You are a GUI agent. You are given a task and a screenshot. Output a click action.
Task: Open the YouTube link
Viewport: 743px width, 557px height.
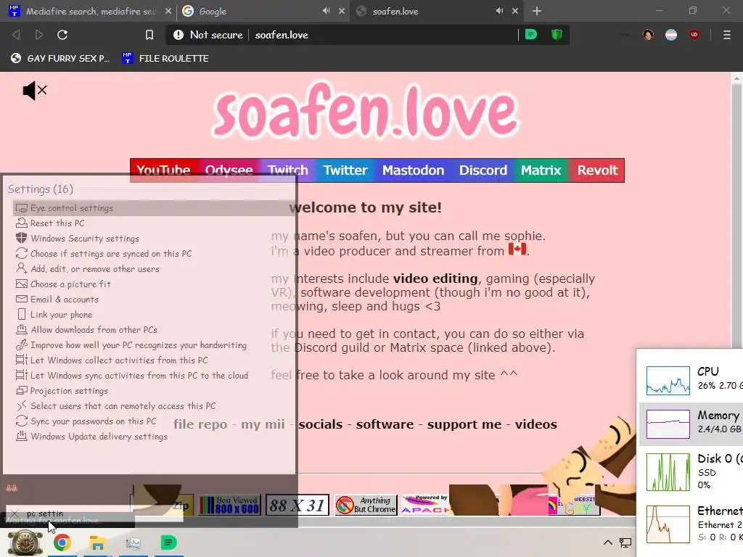point(163,170)
